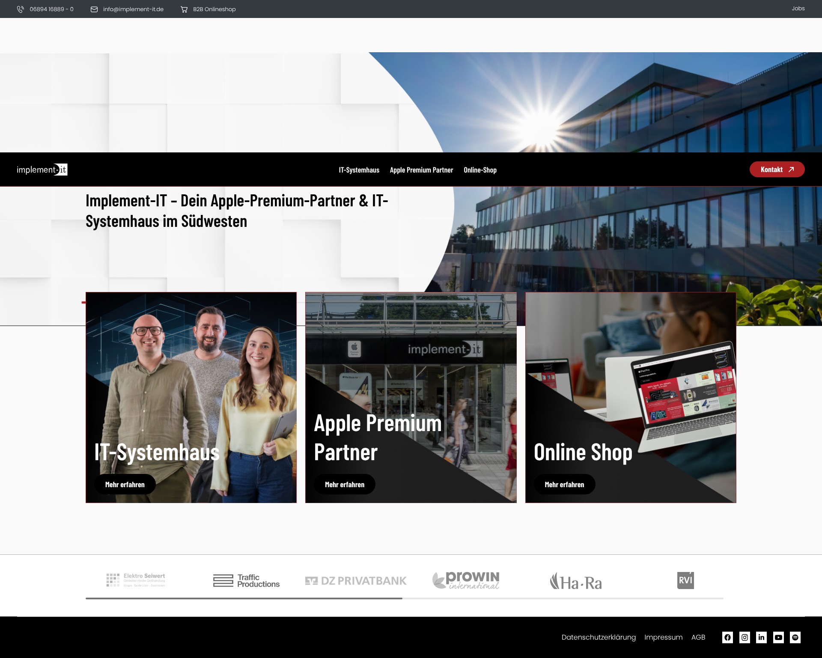The image size is (822, 658).
Task: Click the info@implement-it.de email address
Action: (133, 9)
